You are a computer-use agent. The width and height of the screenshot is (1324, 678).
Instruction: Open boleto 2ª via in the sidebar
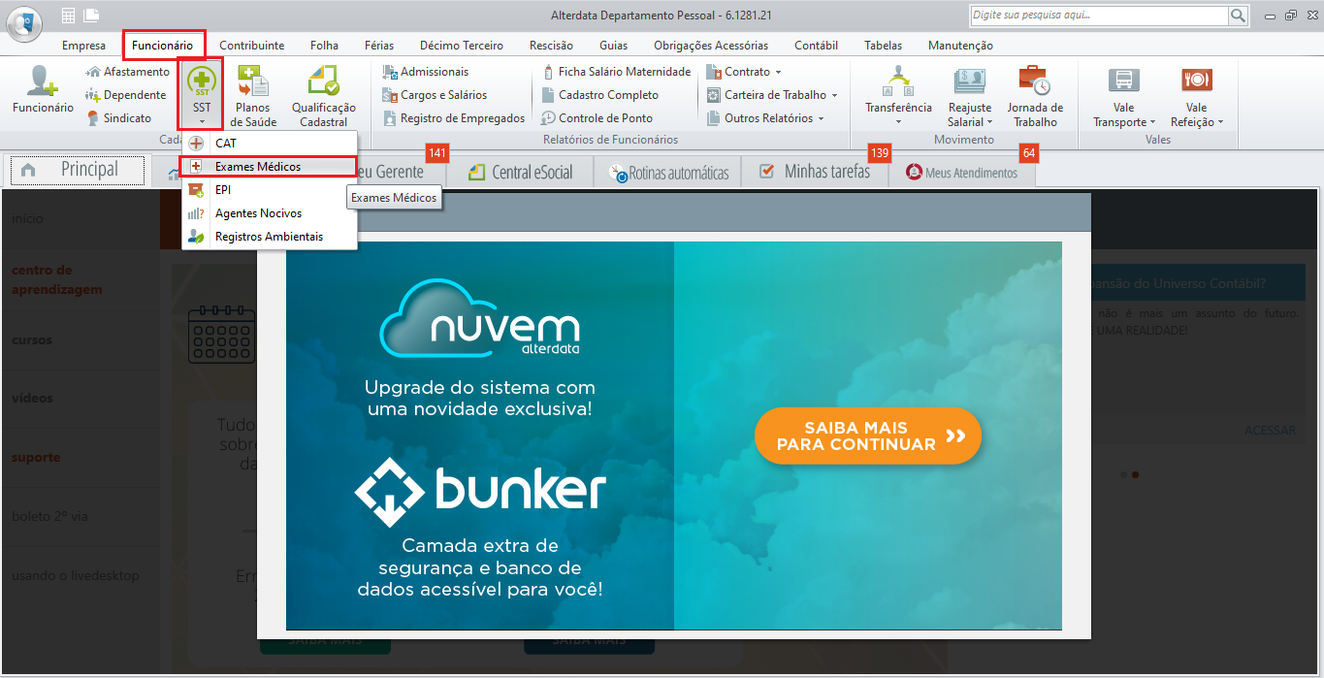click(49, 517)
